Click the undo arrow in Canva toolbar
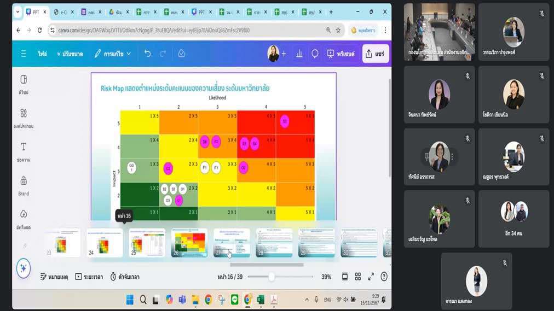Screen dimensions: 554x311 (147, 54)
